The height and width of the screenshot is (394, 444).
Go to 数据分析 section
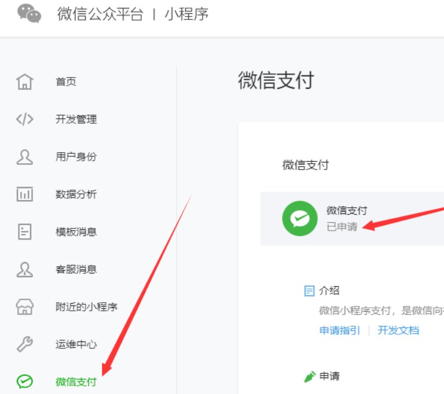(x=76, y=194)
